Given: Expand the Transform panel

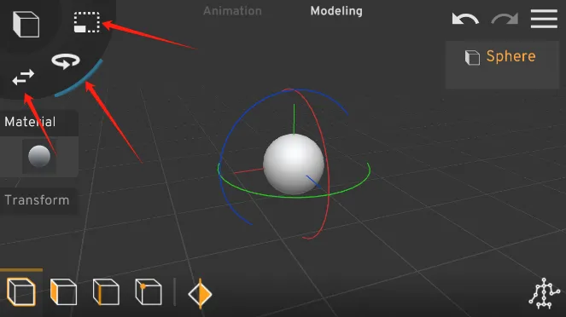Looking at the screenshot, I should pyautogui.click(x=38, y=200).
